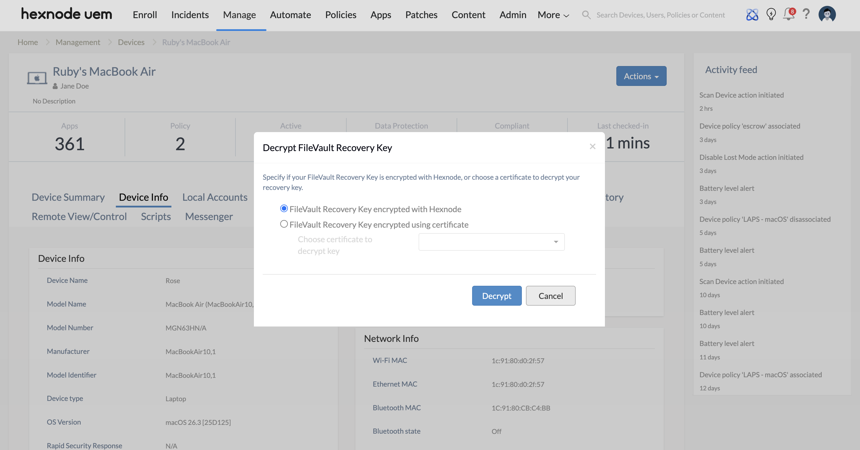This screenshot has width=860, height=450.
Task: Click Bluetooth MAC address value
Action: pyautogui.click(x=521, y=408)
